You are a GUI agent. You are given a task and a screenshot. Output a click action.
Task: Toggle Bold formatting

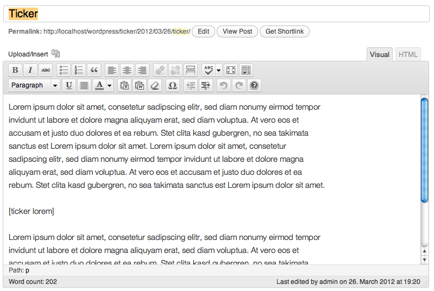click(x=15, y=70)
